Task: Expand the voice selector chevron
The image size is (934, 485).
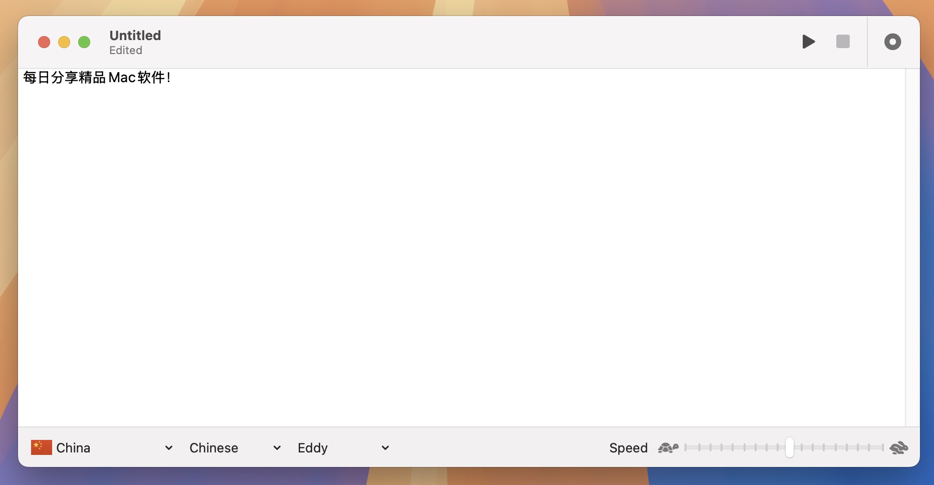Action: point(384,447)
